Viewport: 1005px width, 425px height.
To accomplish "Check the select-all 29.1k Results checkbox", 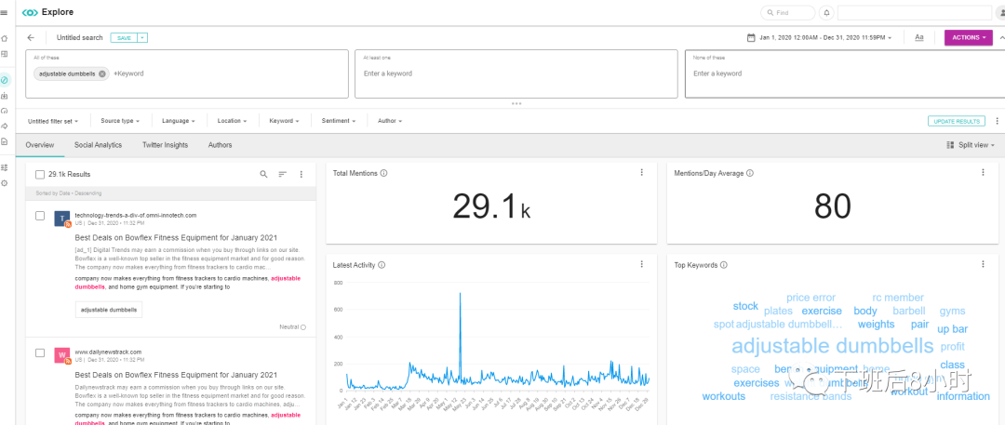I will tap(39, 174).
